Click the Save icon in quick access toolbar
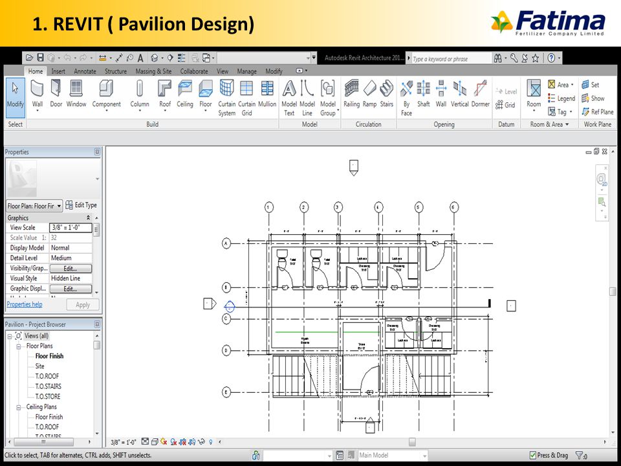 point(40,58)
